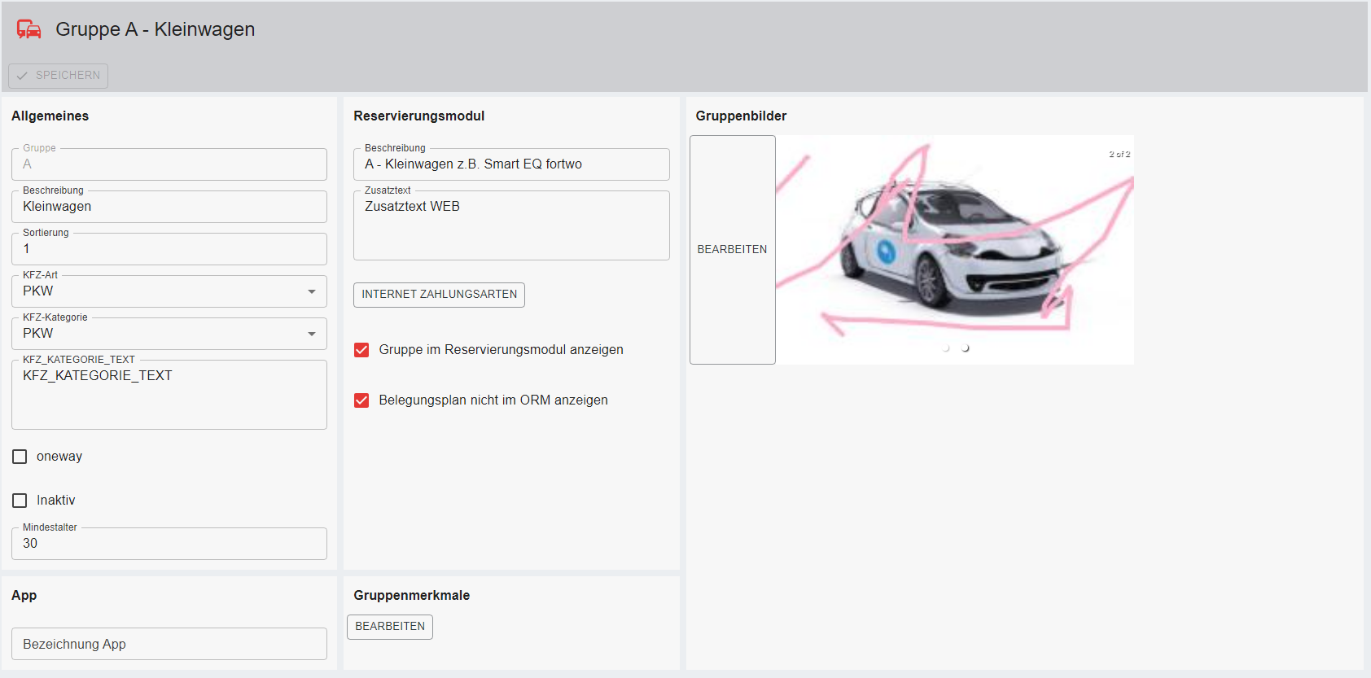Image resolution: width=1371 pixels, height=678 pixels.
Task: Click Bearbeiten beside the group image
Action: pyautogui.click(x=732, y=250)
